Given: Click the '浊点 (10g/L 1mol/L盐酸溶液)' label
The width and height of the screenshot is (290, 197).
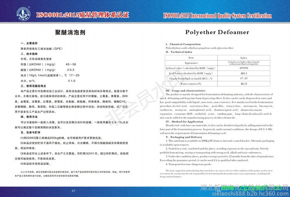Looking at the screenshot, I should [x=43, y=75].
